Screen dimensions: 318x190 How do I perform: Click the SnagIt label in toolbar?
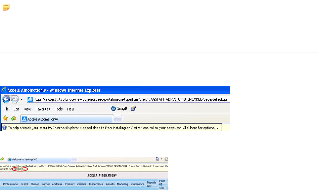coord(122,109)
